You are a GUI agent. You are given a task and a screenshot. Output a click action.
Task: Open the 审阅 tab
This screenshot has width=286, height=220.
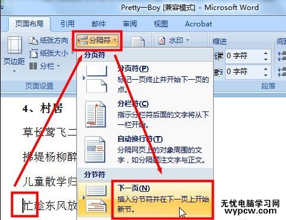(130, 24)
